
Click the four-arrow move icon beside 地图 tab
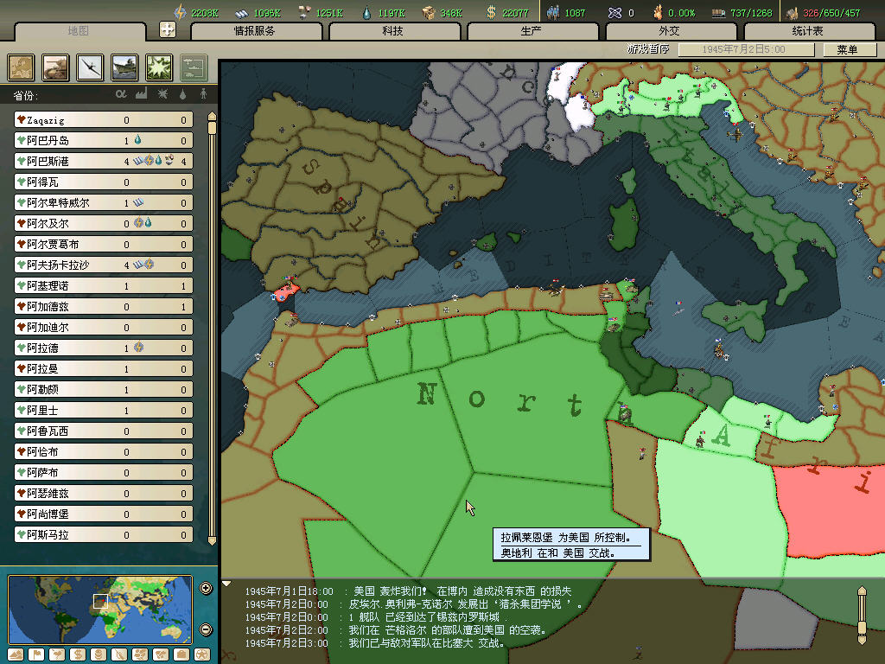click(169, 29)
